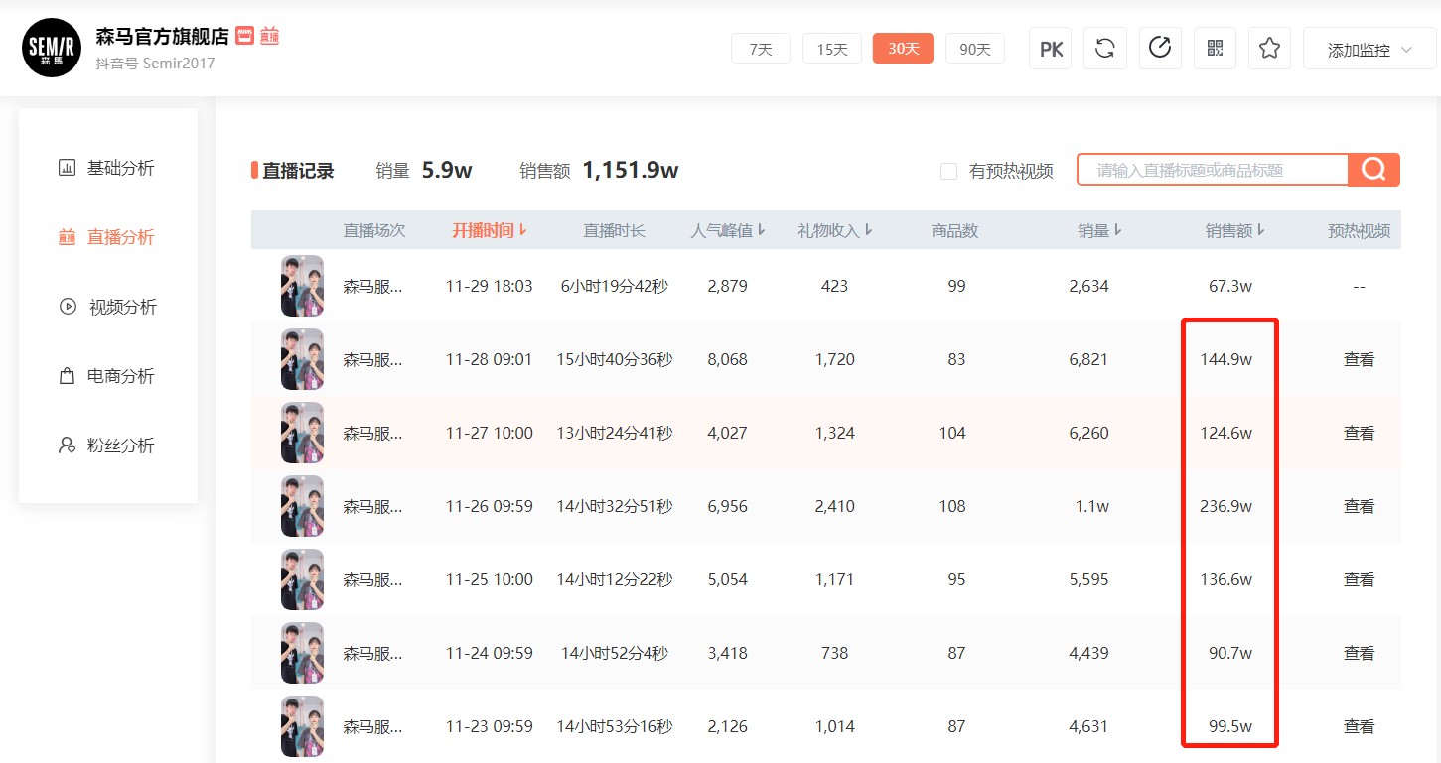Click the 抖音号 Semir2017 text
Viewport: 1441px width, 763px height.
pyautogui.click(x=155, y=64)
